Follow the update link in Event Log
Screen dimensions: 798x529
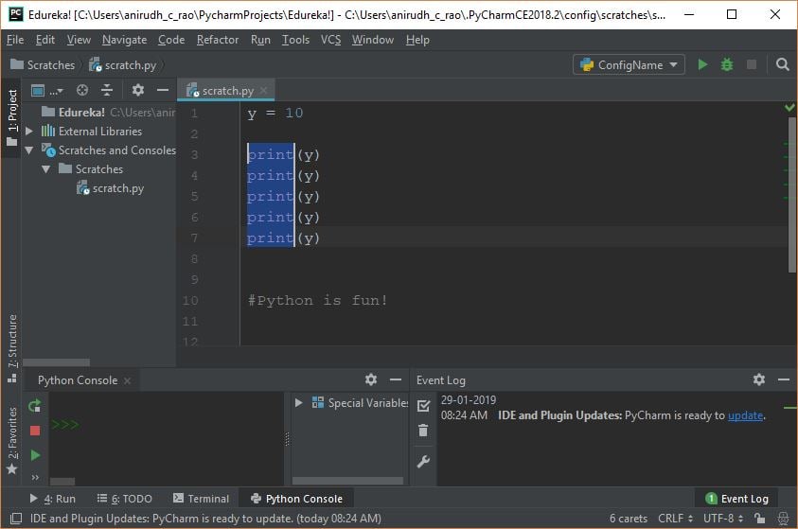click(x=745, y=415)
